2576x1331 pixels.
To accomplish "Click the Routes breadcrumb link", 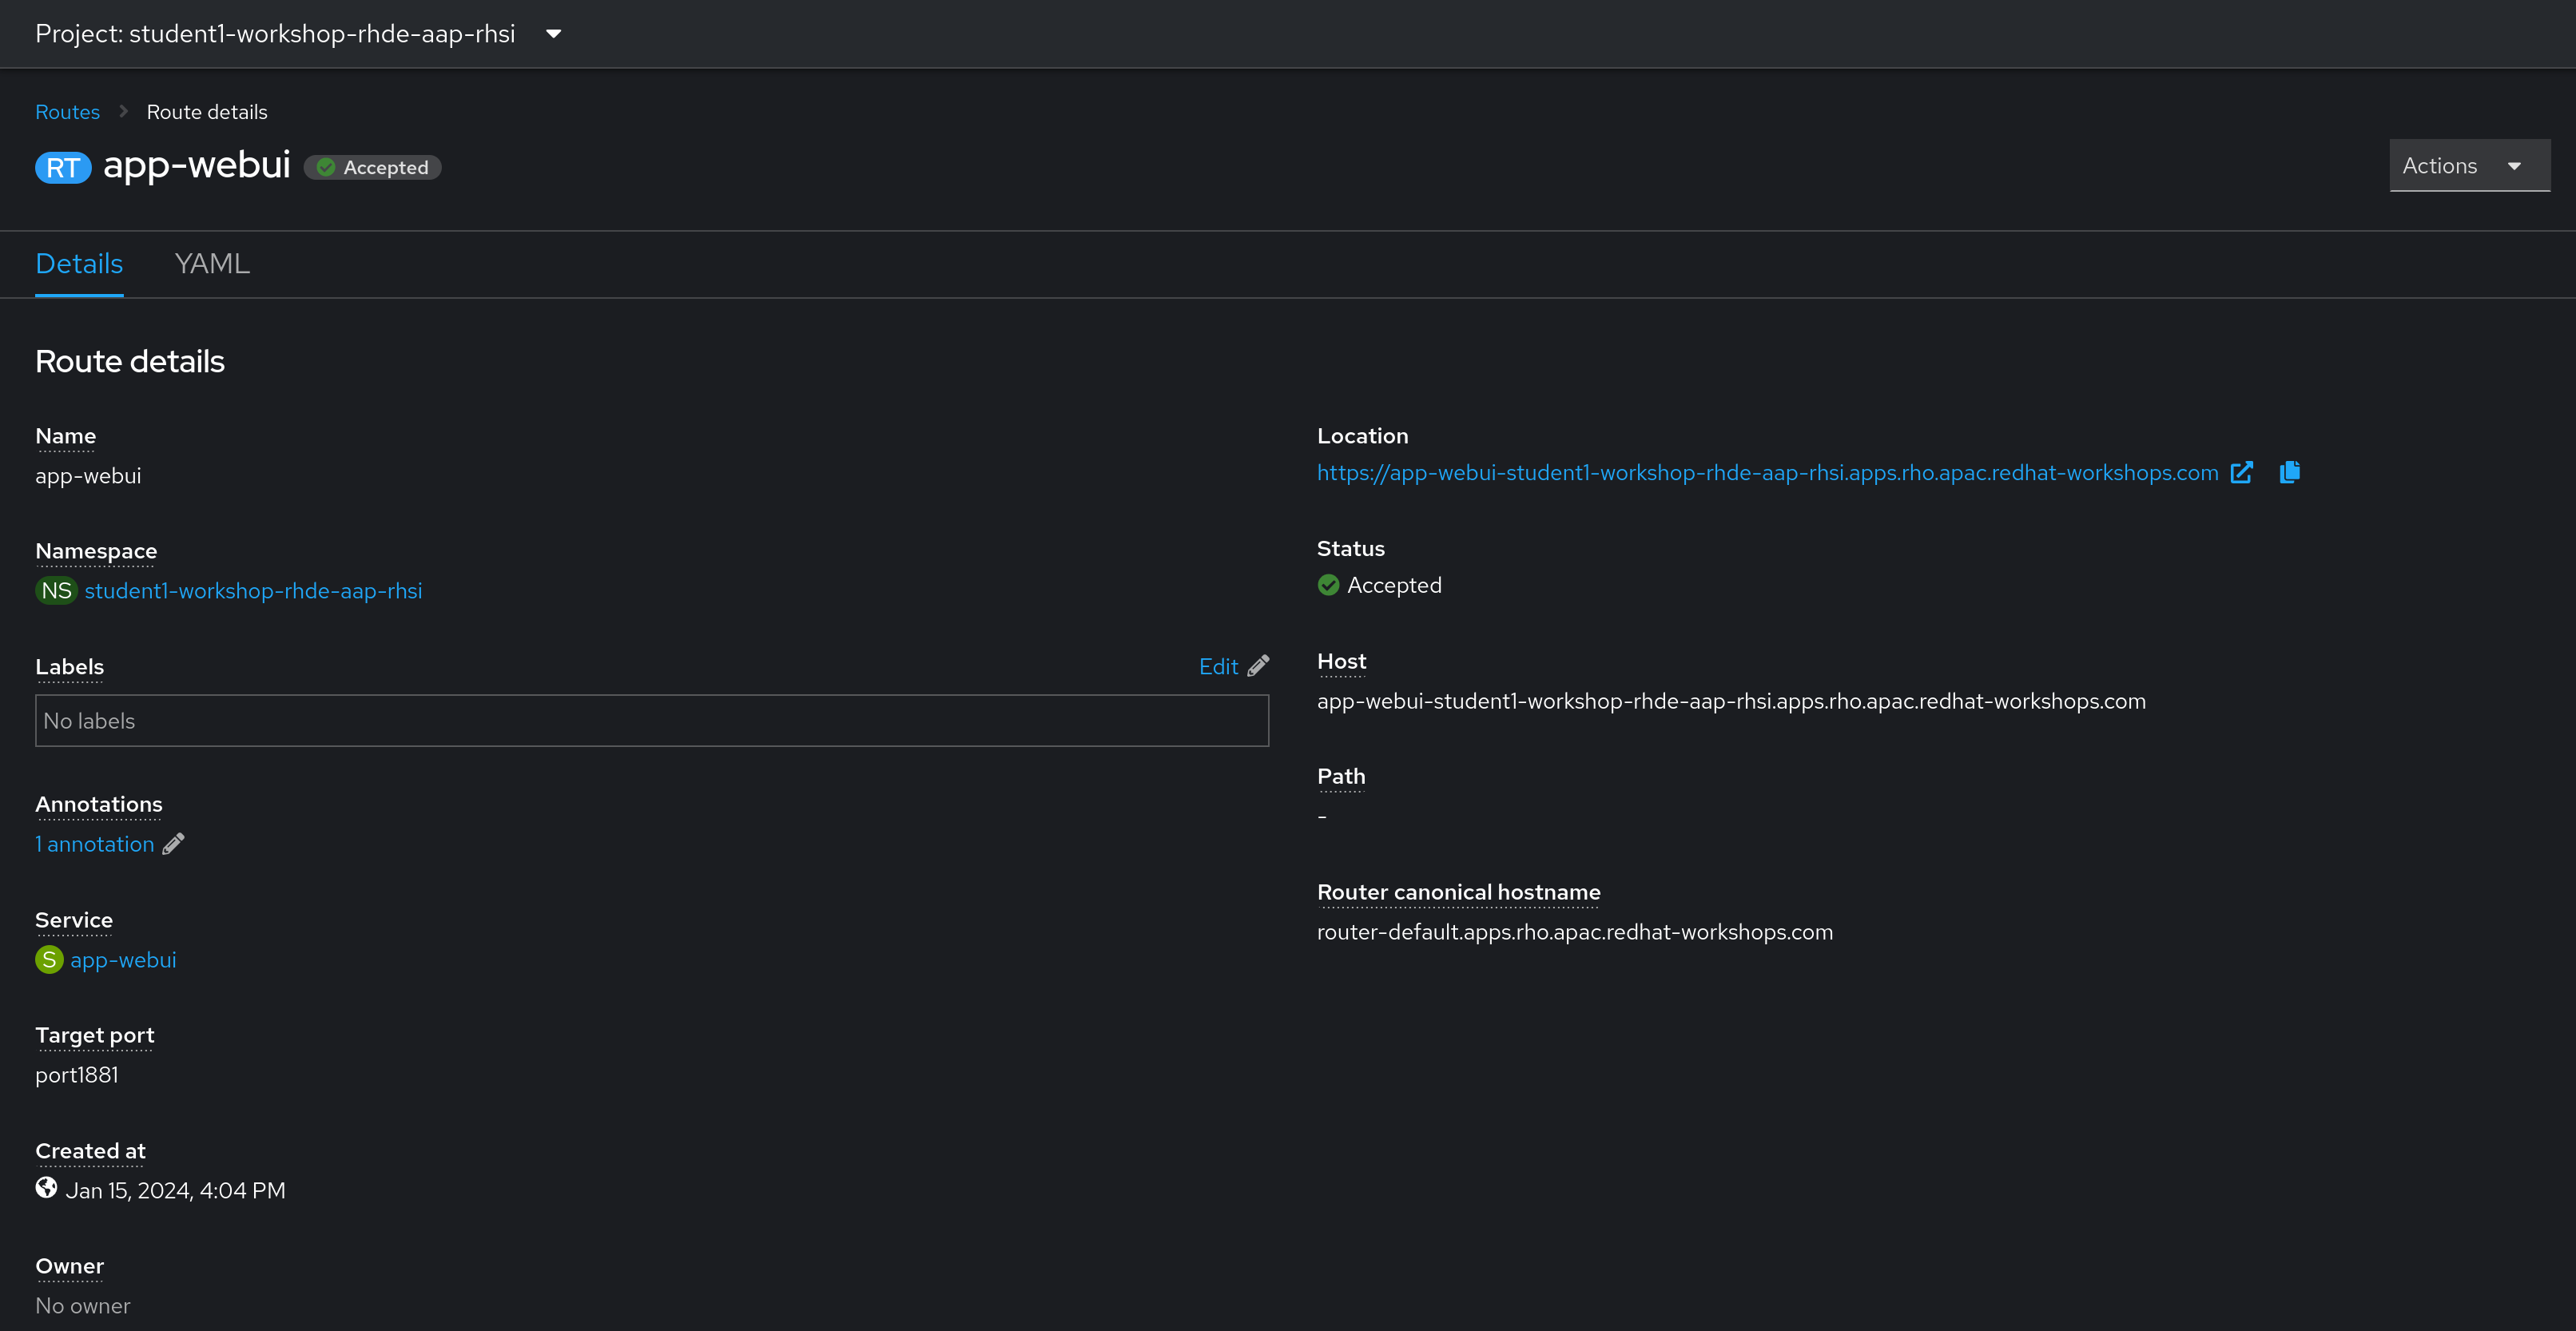I will 66,110.
